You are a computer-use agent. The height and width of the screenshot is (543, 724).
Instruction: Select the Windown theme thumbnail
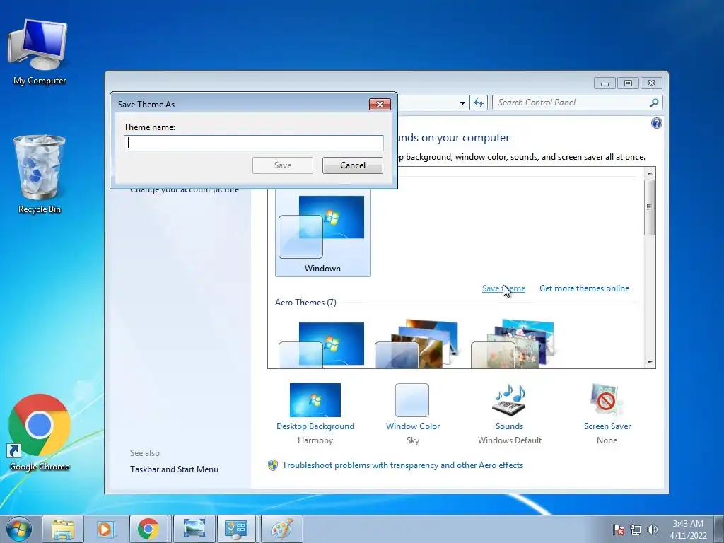(322, 234)
